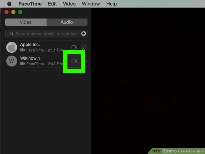Zoom the FaceTime window with green button
Image resolution: width=205 pixels, height=154 pixels.
[20, 12]
